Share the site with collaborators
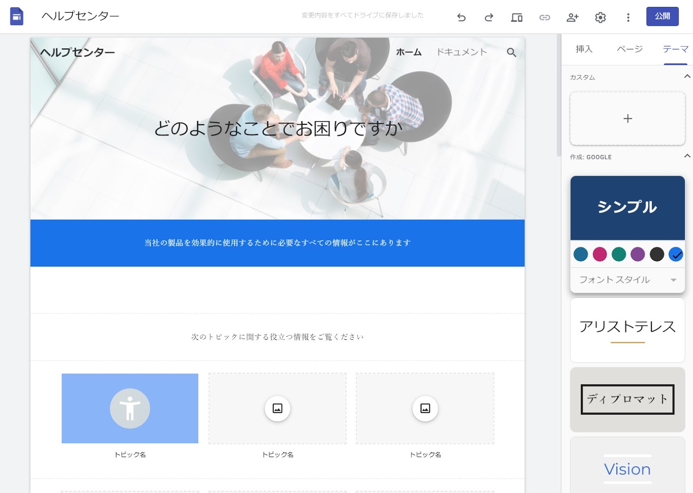693x493 pixels. coord(573,17)
